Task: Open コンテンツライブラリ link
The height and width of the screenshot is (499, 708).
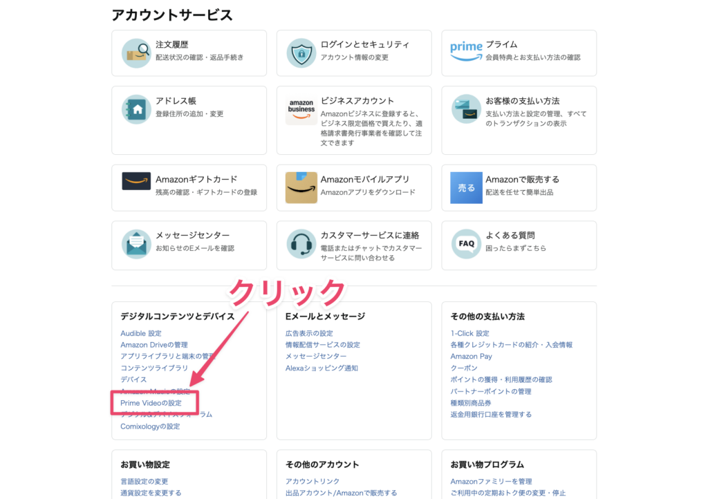Action: [x=154, y=368]
